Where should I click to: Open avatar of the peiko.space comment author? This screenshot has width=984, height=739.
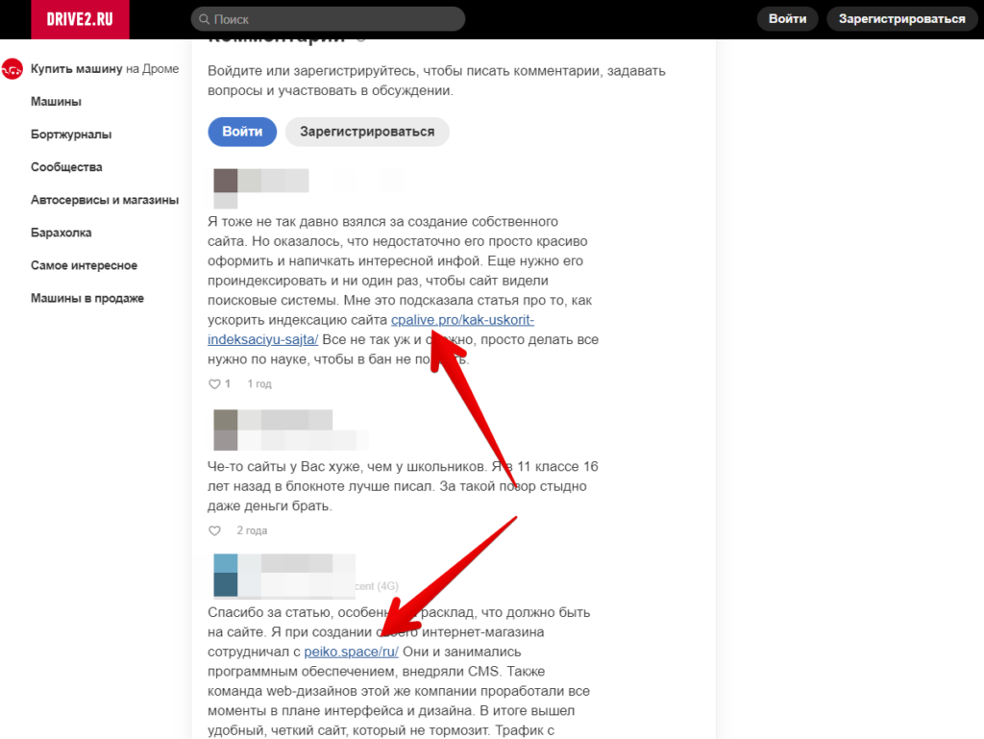[x=225, y=575]
